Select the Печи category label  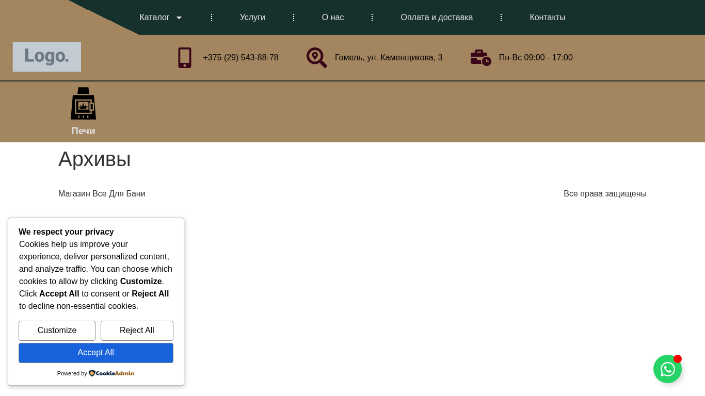83,131
